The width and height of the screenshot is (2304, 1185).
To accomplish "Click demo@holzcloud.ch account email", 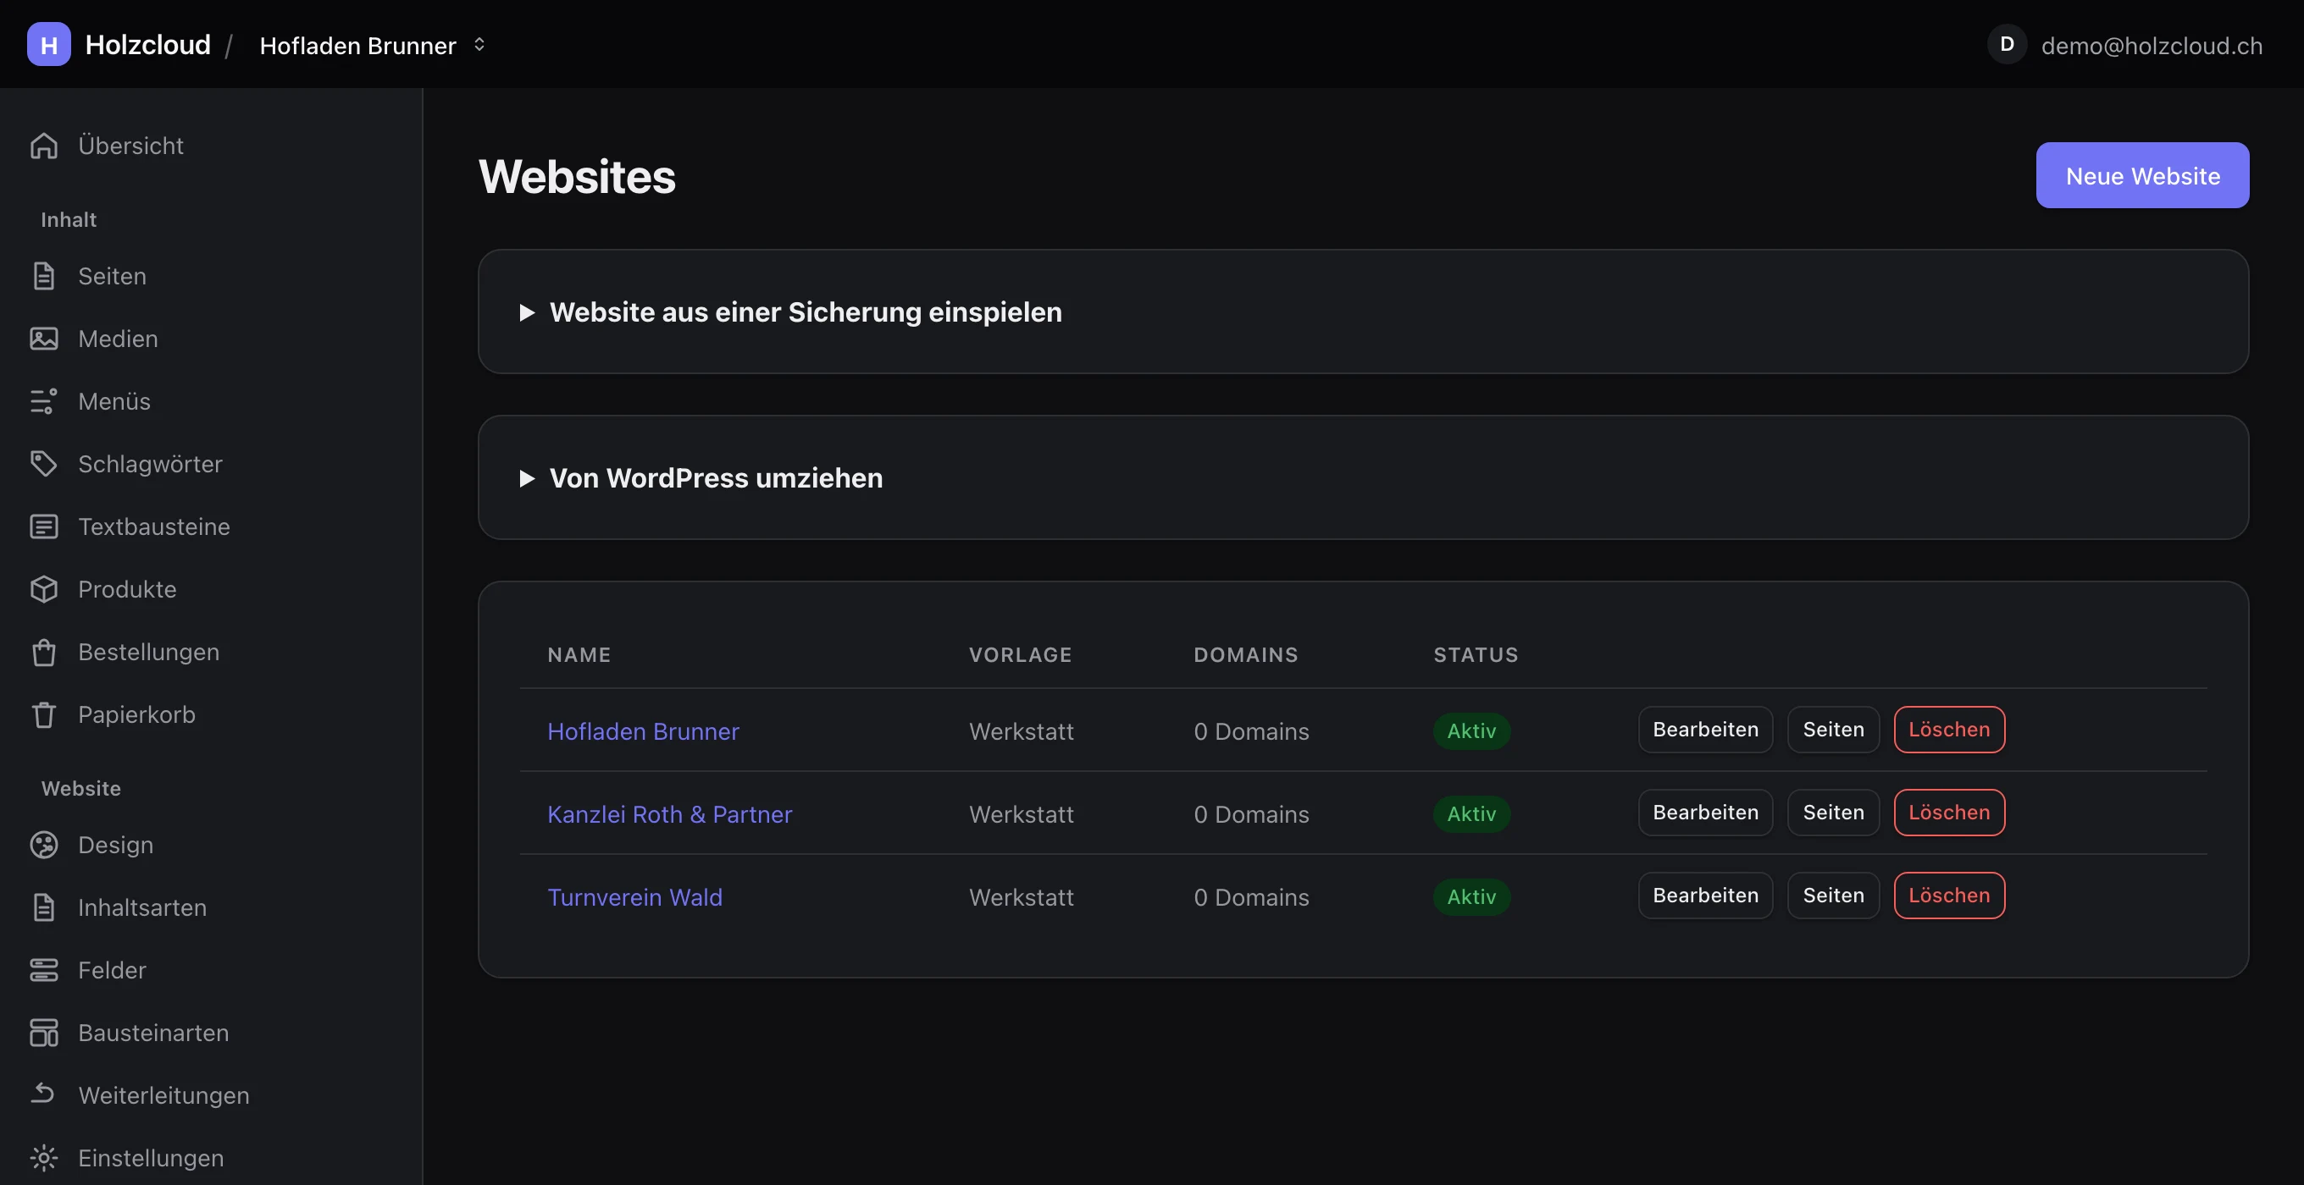I will point(2151,46).
